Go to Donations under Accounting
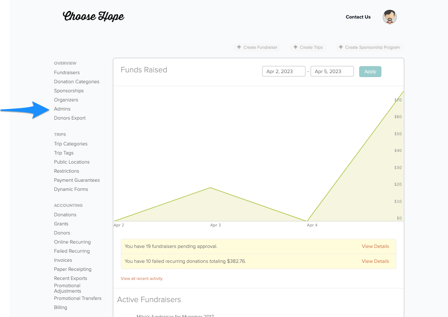 65,215
